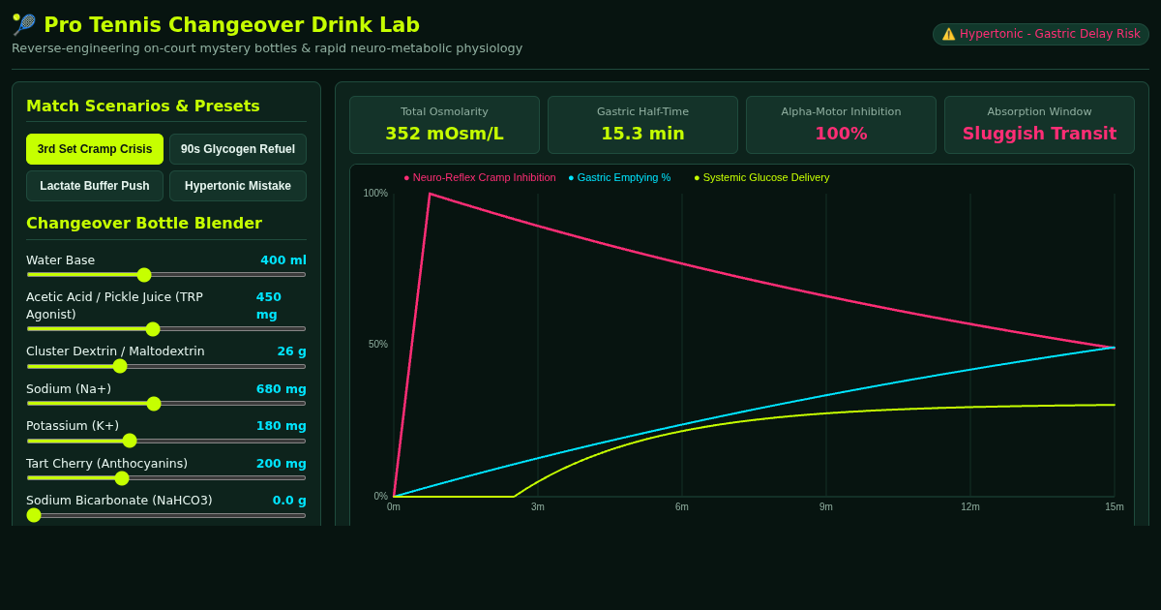This screenshot has height=610, width=1161.
Task: Toggle the Gastric Emptying % legend entry
Action: [619, 177]
